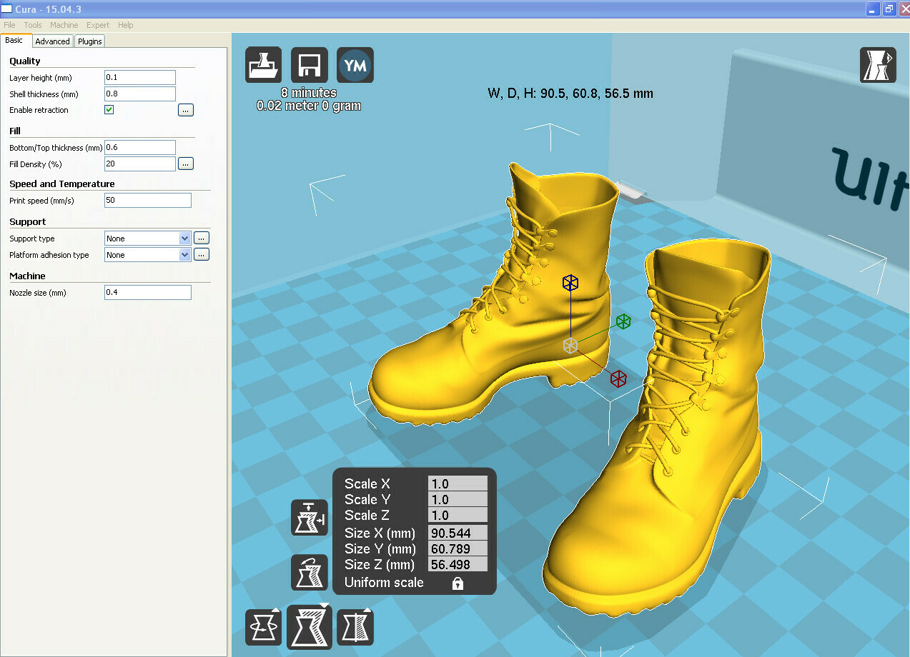This screenshot has height=657, width=910.
Task: Switch to the Advanced tab
Action: (x=53, y=41)
